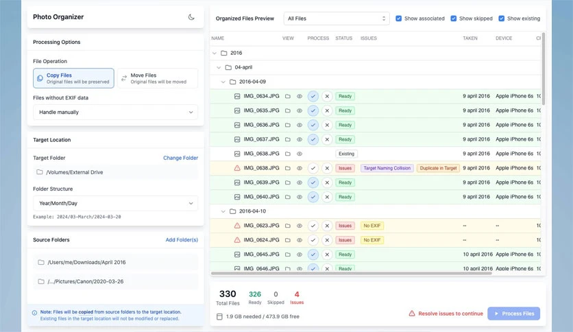
Task: Preview IMG_0639.JPG with eye icon
Action: pyautogui.click(x=300, y=182)
